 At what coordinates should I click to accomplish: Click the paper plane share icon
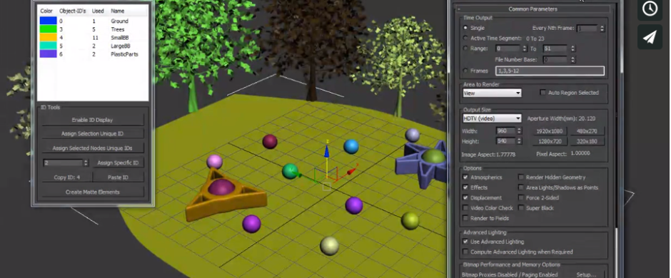pos(650,37)
